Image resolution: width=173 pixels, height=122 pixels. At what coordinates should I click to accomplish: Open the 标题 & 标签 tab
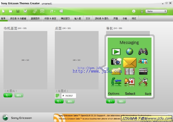(x=50, y=19)
